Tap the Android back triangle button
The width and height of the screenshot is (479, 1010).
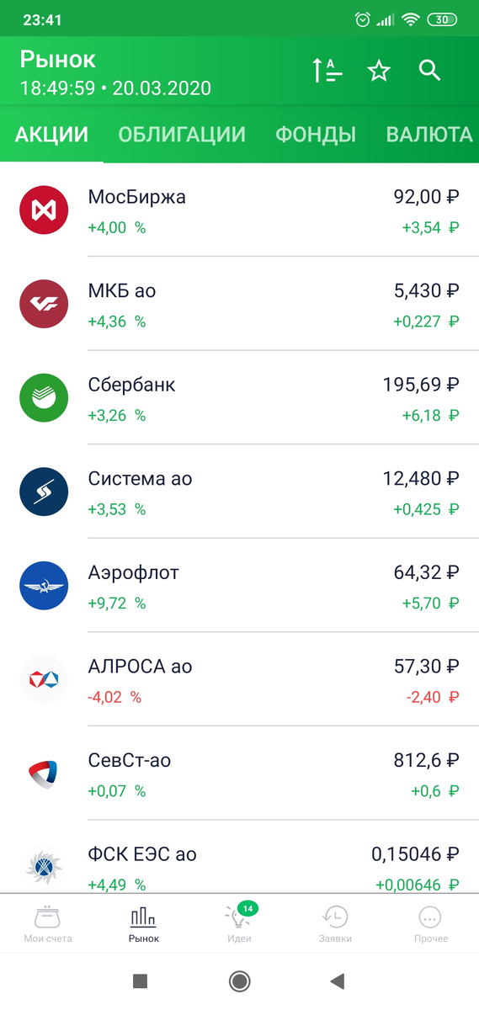pos(338,981)
